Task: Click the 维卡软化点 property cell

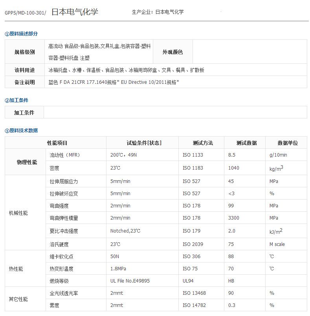Action: pos(76,257)
